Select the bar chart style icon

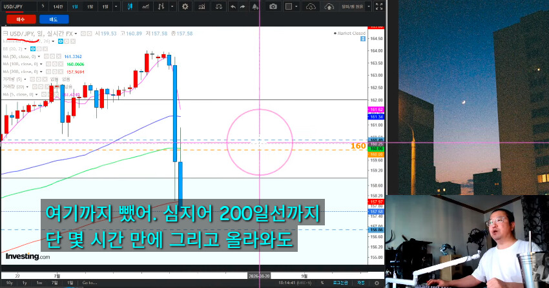[x=161, y=6]
